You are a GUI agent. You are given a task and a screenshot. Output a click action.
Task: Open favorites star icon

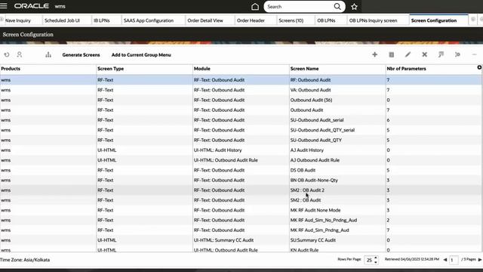tap(354, 7)
